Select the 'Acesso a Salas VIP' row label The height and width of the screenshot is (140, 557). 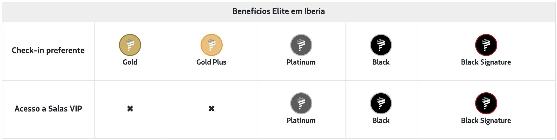click(48, 109)
